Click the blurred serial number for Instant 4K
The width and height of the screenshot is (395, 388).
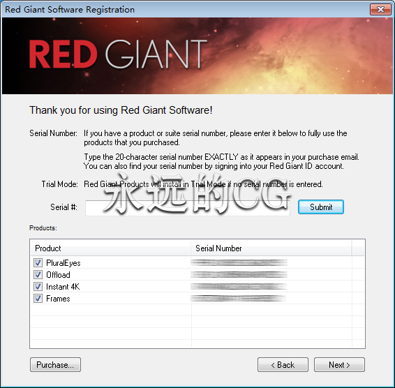coord(239,287)
